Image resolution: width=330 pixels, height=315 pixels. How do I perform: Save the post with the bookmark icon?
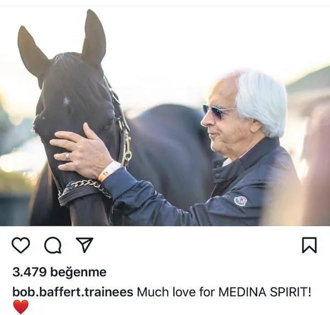[309, 245]
